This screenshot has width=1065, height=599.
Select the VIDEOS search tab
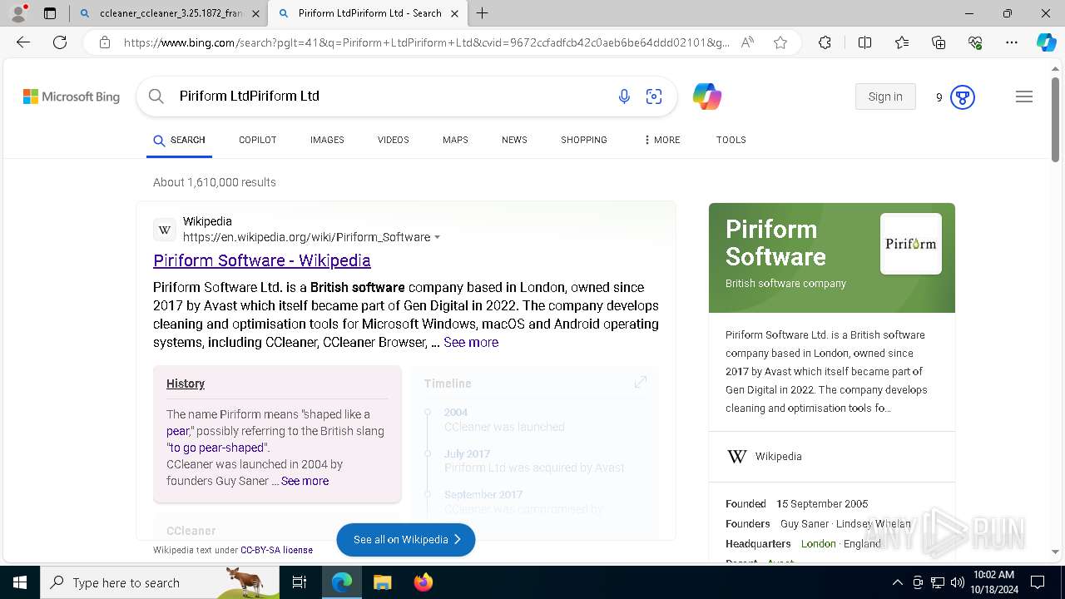[393, 140]
